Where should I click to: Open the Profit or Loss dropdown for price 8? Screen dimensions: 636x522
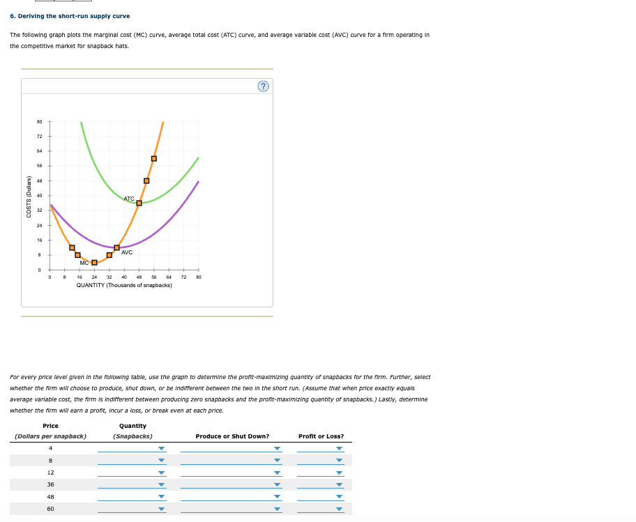[x=340, y=461]
